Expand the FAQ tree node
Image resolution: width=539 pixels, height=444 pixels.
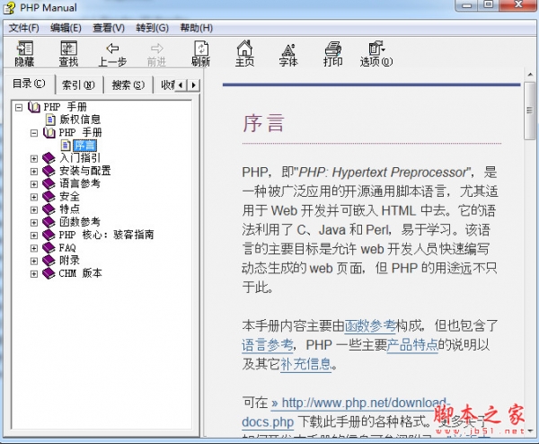(34, 248)
